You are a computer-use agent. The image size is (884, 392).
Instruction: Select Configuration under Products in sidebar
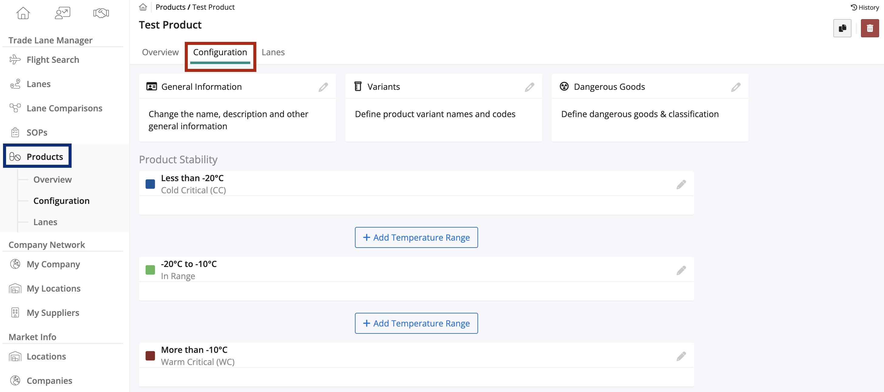pos(61,201)
